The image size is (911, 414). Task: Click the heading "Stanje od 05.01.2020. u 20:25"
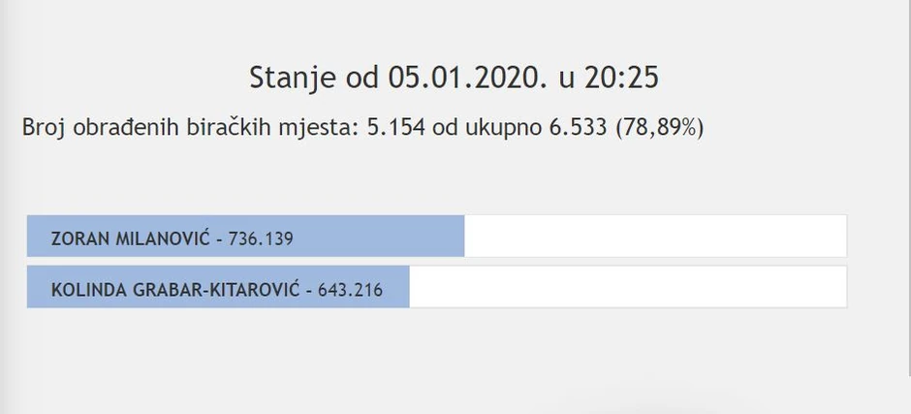[x=454, y=78]
